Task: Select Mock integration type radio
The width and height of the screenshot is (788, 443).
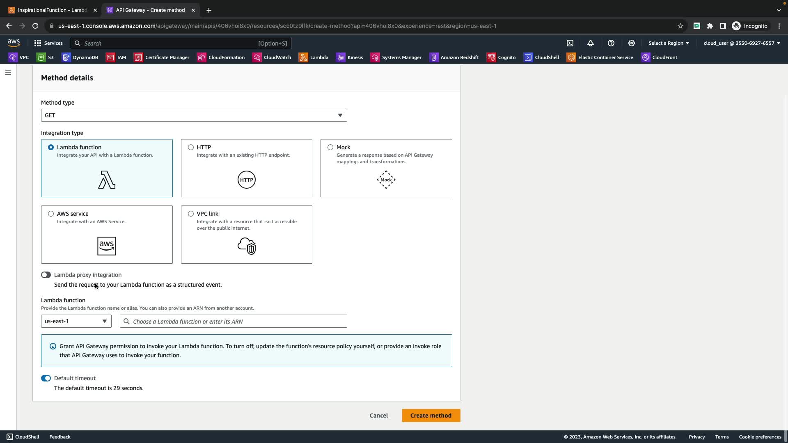Action: coord(330,147)
